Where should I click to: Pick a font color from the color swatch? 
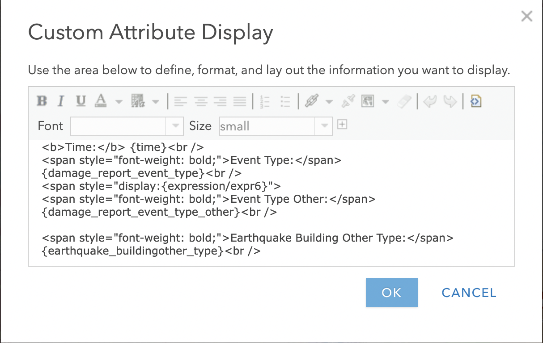click(x=101, y=101)
